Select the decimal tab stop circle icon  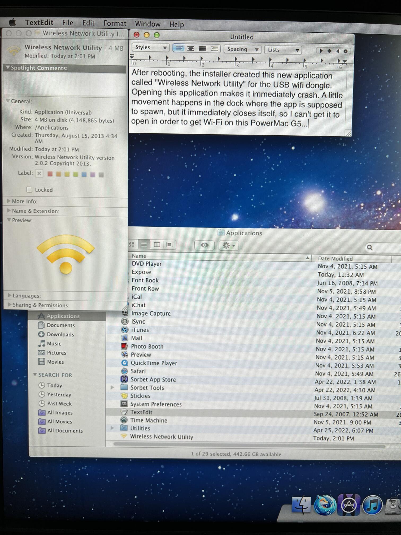click(x=346, y=51)
